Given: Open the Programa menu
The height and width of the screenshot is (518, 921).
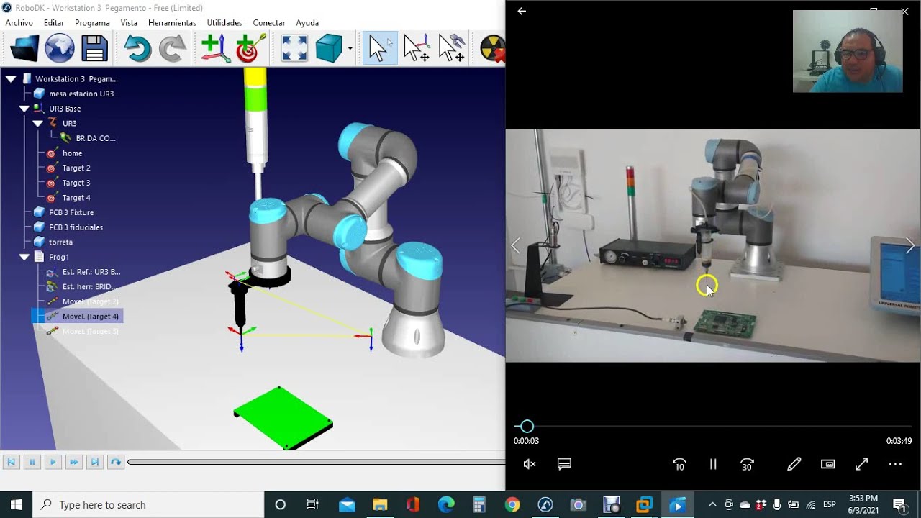Looking at the screenshot, I should tap(92, 23).
